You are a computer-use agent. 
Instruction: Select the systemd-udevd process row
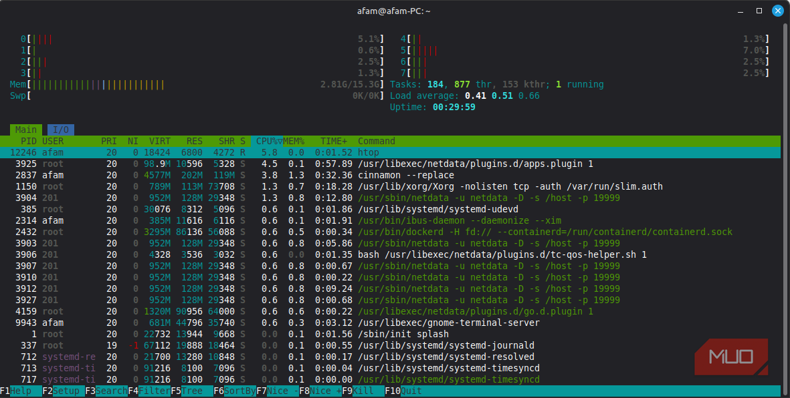391,209
